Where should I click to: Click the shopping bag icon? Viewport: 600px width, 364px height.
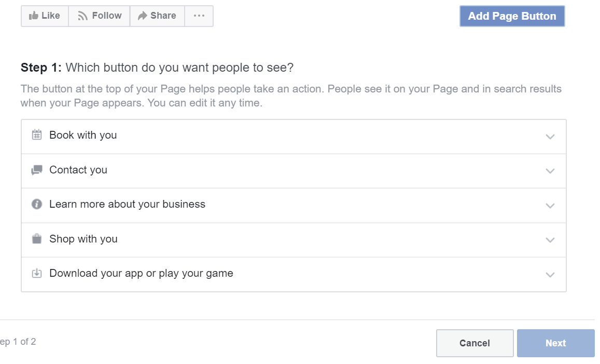click(x=37, y=239)
